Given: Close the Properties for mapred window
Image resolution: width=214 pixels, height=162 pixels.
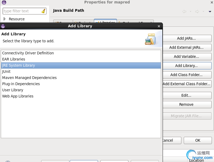Looking at the screenshot, I should [212, 2].
